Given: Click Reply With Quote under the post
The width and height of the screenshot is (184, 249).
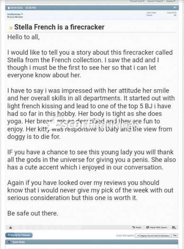Looking at the screenshot, I should click(157, 227).
